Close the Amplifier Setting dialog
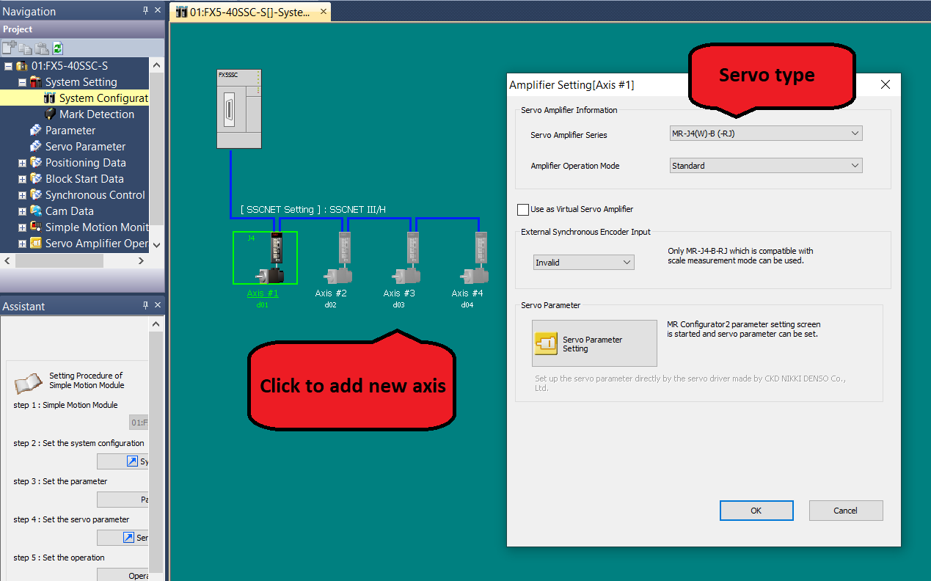 885,84
